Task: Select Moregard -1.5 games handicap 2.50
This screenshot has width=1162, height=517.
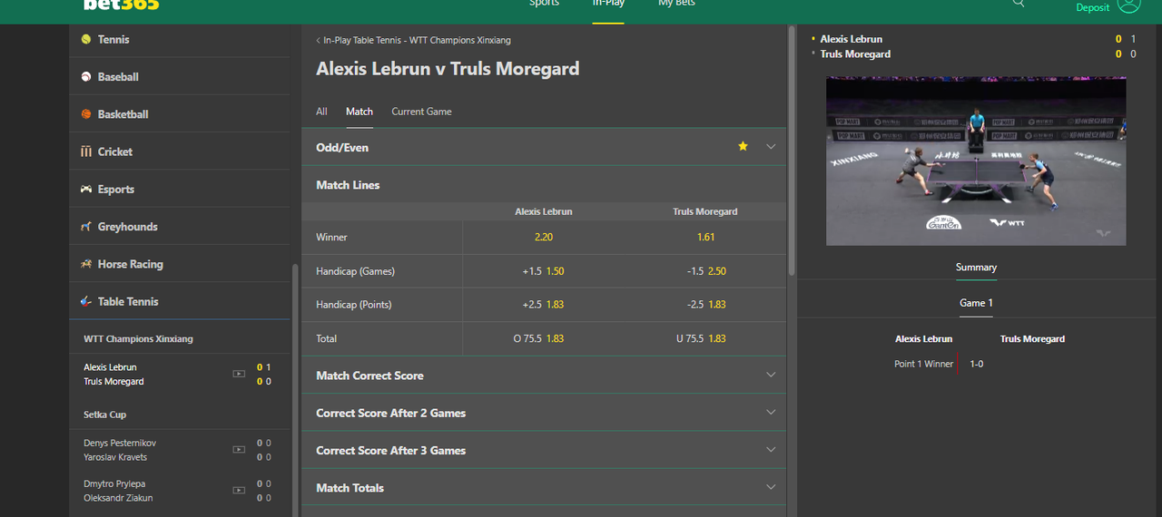Action: tap(705, 271)
